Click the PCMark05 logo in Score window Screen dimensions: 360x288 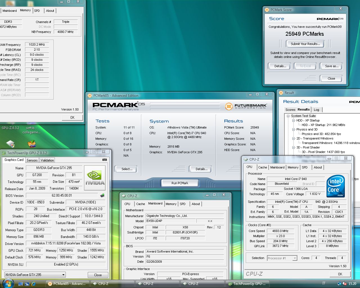pos(330,19)
